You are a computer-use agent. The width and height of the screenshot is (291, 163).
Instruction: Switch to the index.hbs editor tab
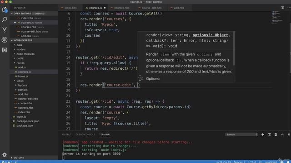click(70, 8)
